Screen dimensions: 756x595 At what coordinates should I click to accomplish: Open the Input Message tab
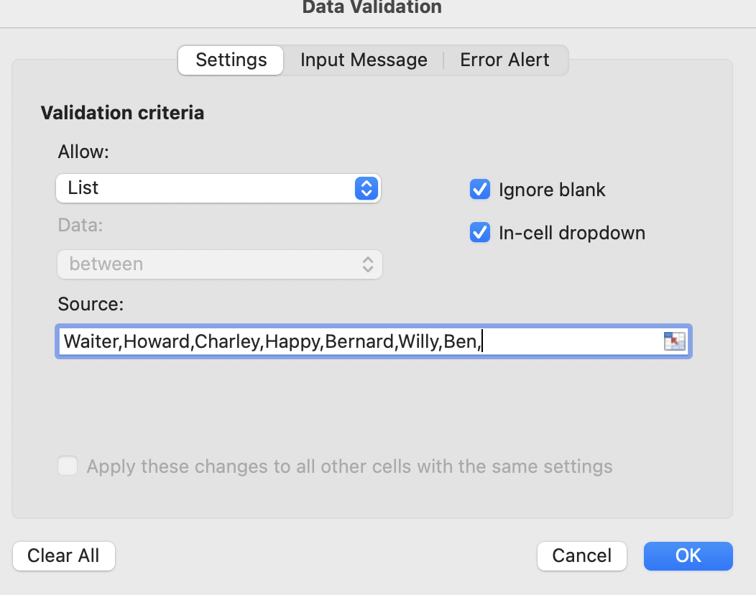click(x=364, y=60)
